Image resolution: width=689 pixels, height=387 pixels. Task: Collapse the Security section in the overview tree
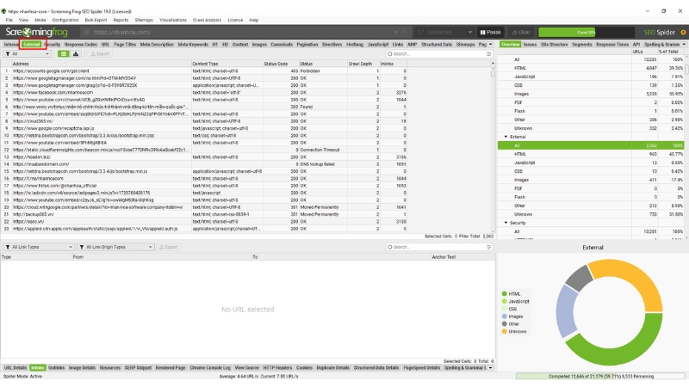click(506, 223)
